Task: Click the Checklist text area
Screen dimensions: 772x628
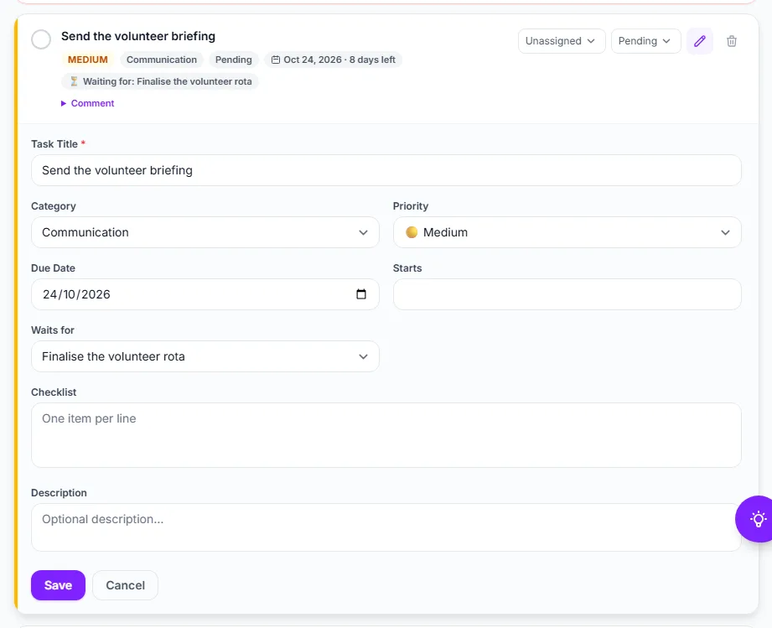Action: pyautogui.click(x=386, y=435)
